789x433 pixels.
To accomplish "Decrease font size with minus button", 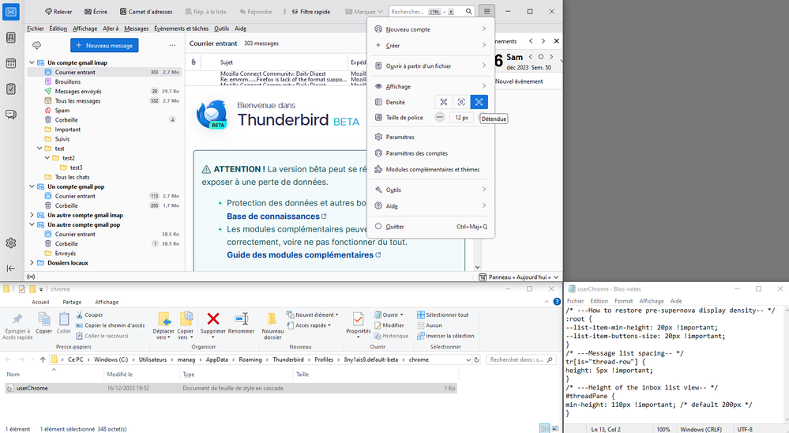I will point(440,117).
